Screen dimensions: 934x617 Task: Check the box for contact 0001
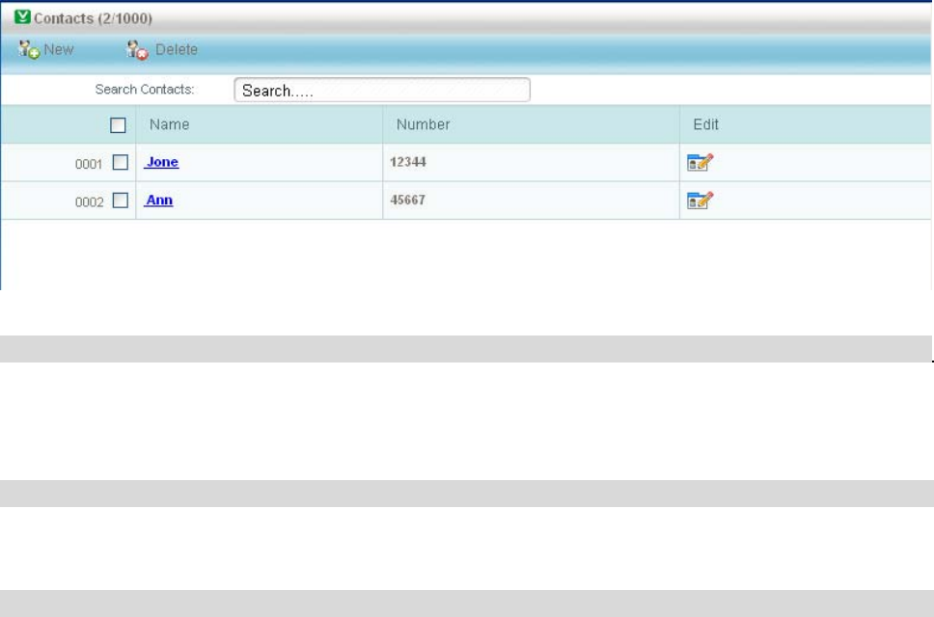point(121,162)
